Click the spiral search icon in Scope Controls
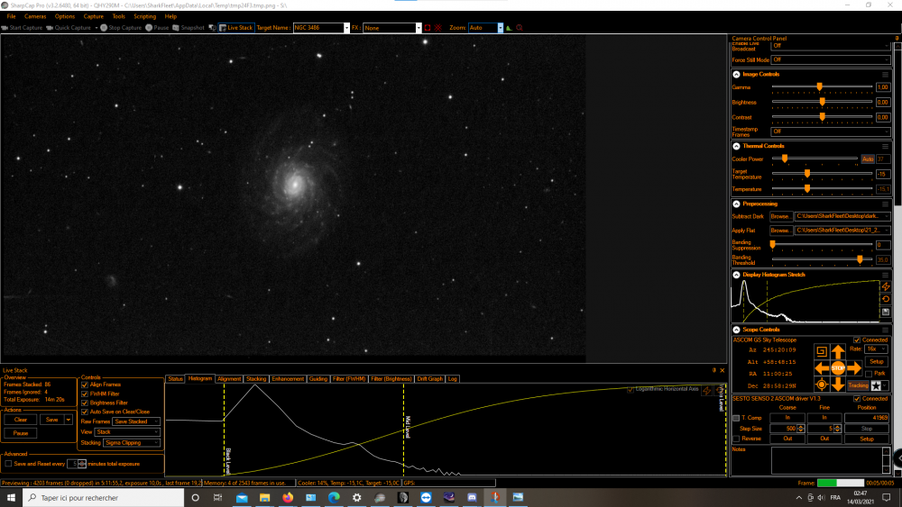The image size is (902, 507). (x=822, y=351)
